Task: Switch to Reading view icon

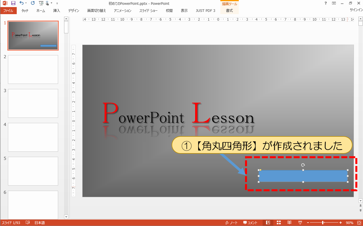Action: click(290, 223)
